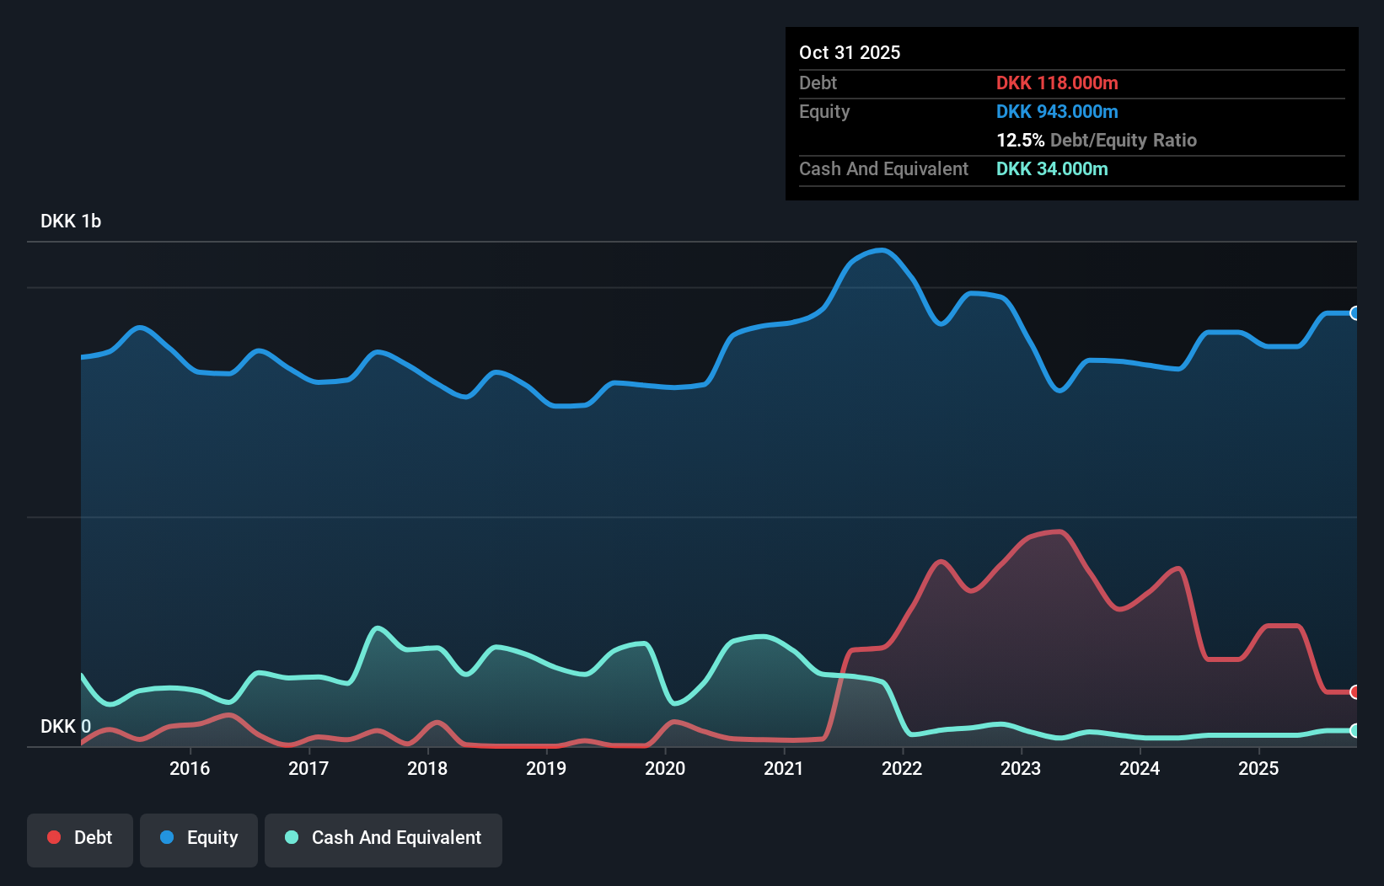
Task: Click the 2022 x-axis label
Action: coord(902,768)
